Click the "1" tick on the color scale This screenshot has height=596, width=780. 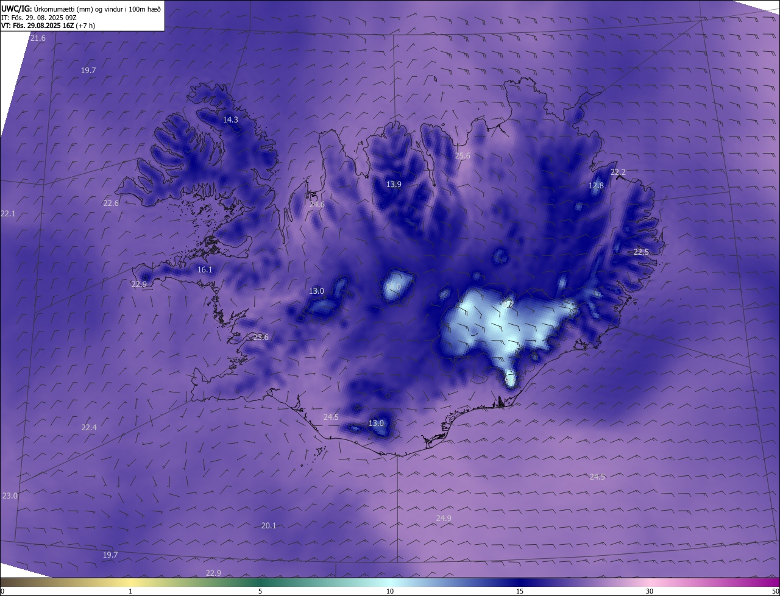(x=130, y=592)
